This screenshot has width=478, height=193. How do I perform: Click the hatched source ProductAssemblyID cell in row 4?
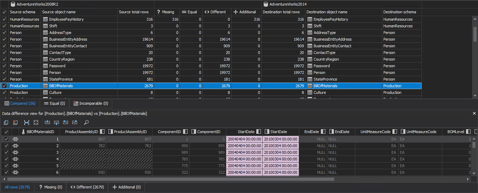[x=83, y=159]
